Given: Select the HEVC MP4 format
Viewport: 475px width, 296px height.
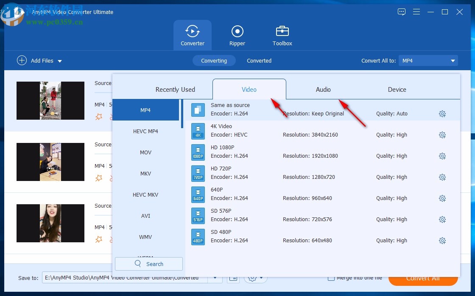Looking at the screenshot, I should 145,131.
